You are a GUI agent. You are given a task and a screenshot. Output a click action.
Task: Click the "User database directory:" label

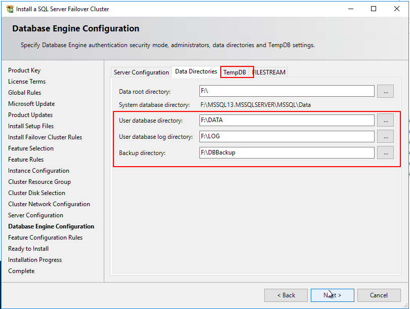coord(151,121)
